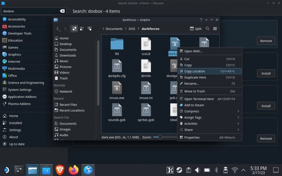
Task: Switch Dolphin to Icons view mode
Action: click(x=74, y=29)
